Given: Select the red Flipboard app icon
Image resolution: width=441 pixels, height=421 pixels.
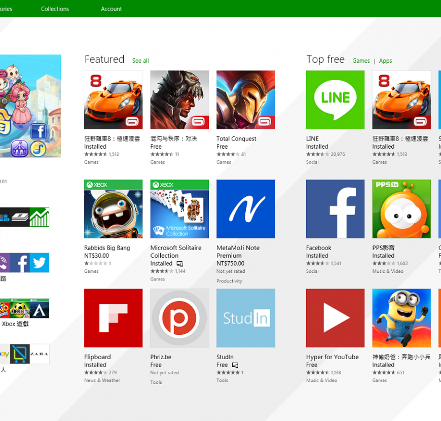Looking at the screenshot, I should (114, 318).
